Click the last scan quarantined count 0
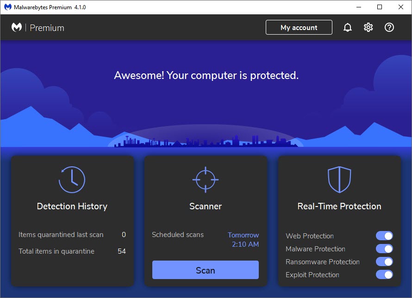Screen dimensions: 412x298 124,235
